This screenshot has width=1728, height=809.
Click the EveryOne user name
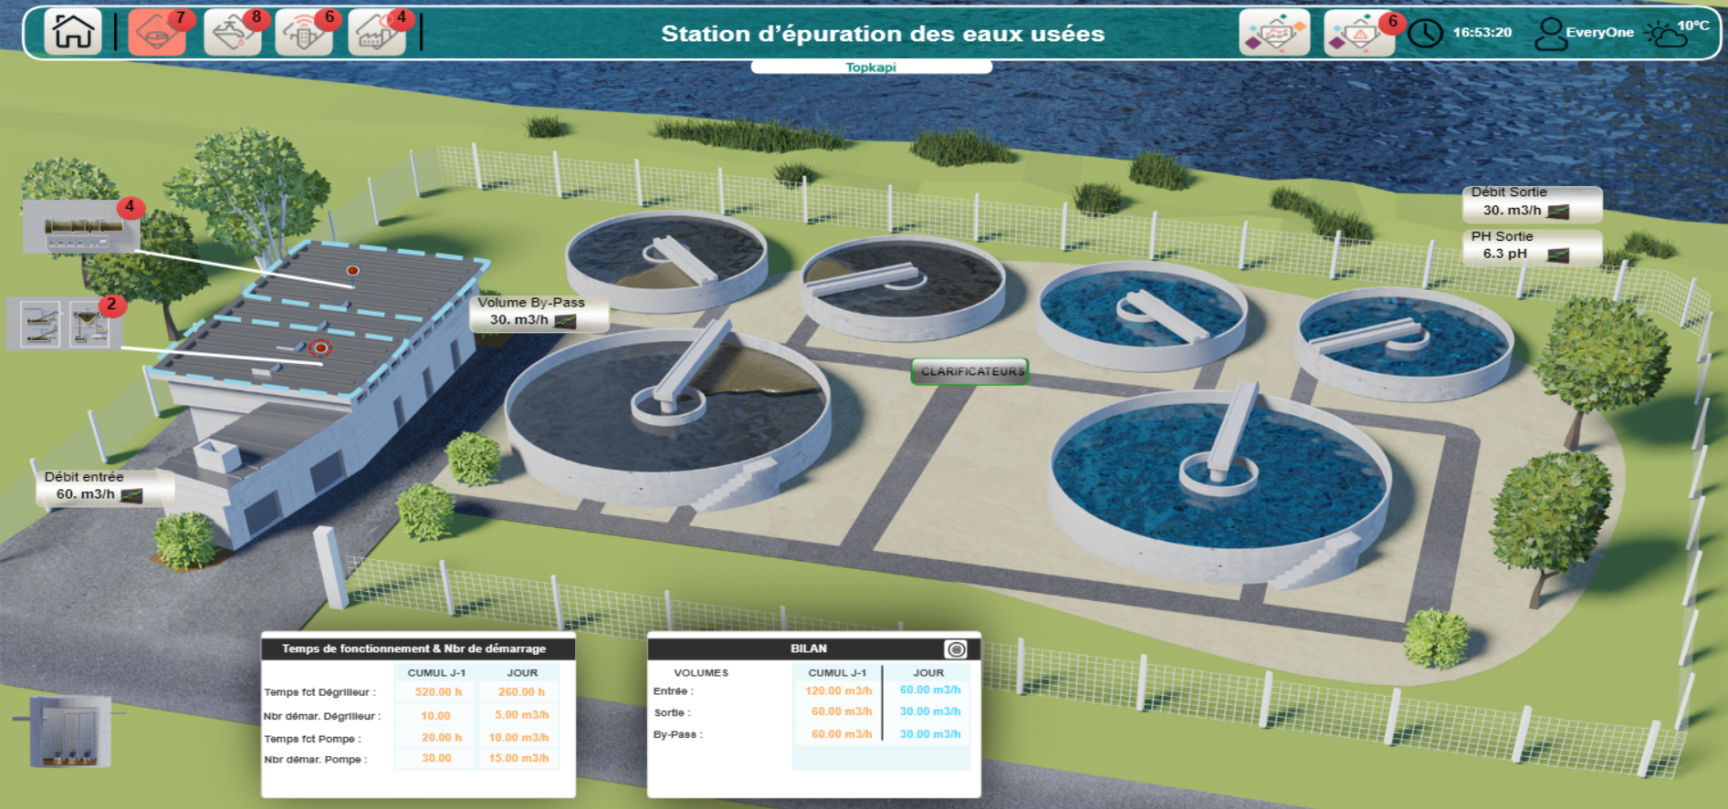coord(1599,32)
